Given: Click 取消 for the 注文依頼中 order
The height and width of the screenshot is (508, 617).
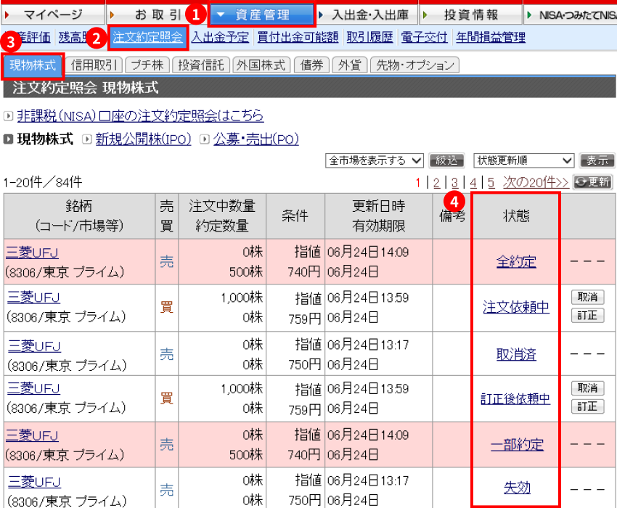Looking at the screenshot, I should [587, 297].
